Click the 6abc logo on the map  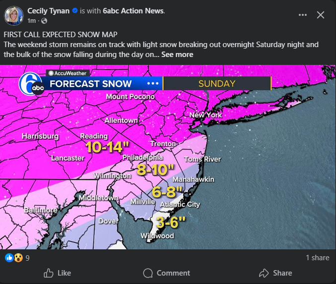point(31,85)
